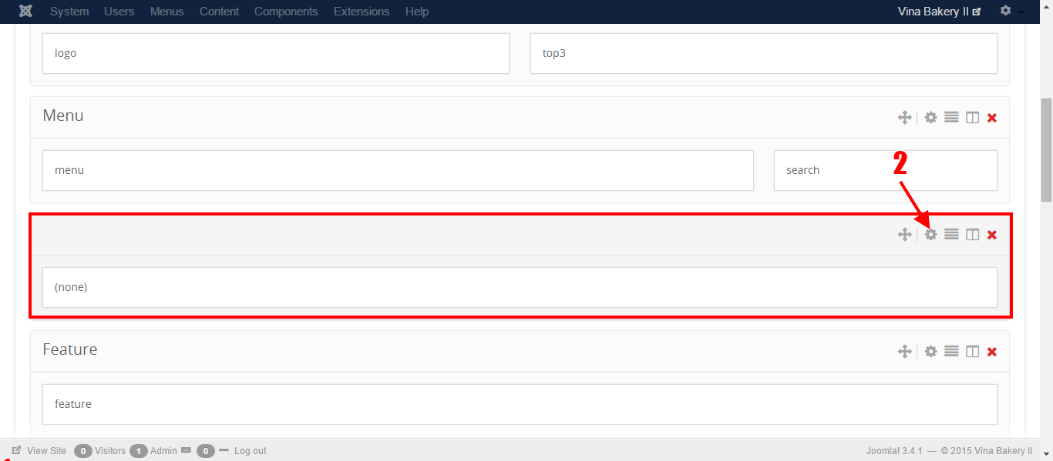The width and height of the screenshot is (1053, 461).
Task: Click move handle on Menu row
Action: point(904,118)
